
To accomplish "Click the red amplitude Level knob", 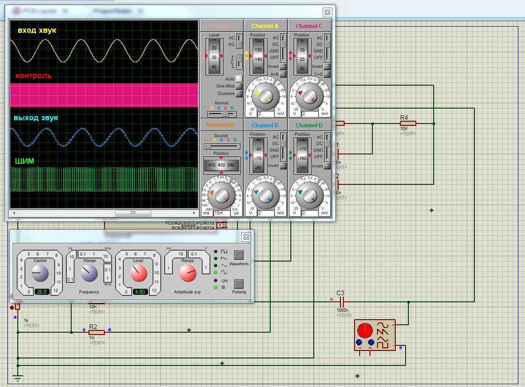I will 138,272.
